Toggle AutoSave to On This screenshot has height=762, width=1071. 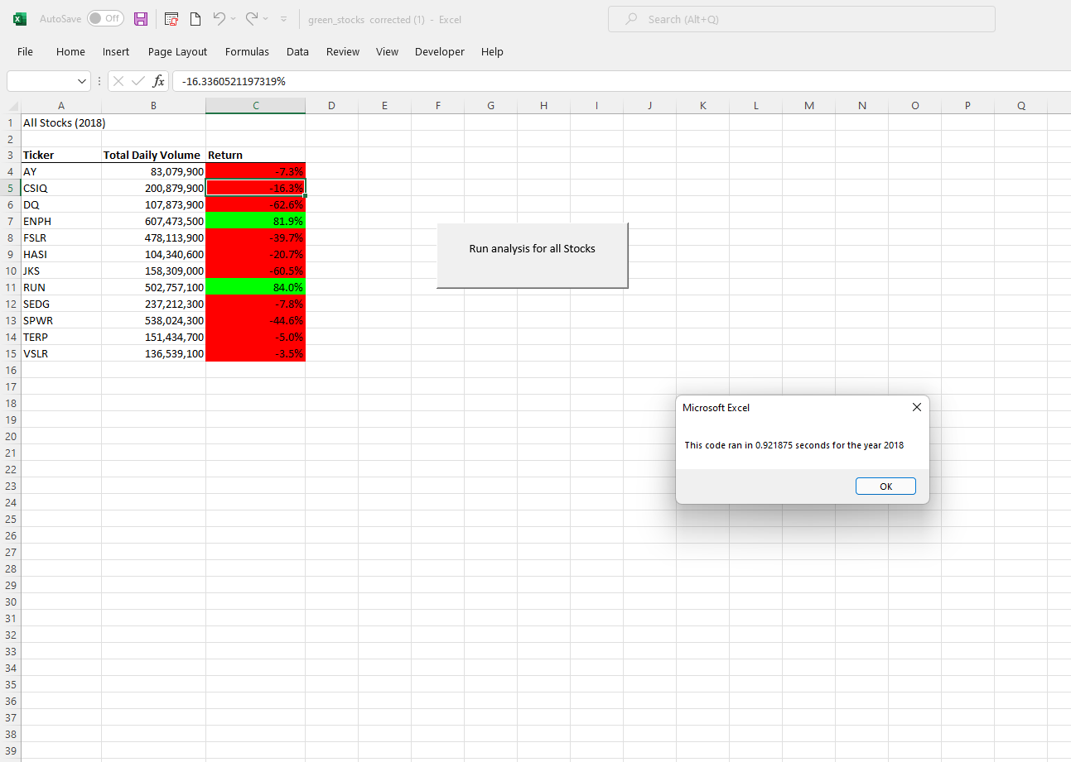point(105,18)
